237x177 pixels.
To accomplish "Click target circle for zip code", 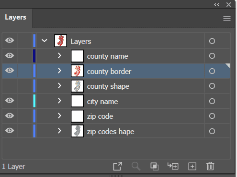I will pos(212,116).
